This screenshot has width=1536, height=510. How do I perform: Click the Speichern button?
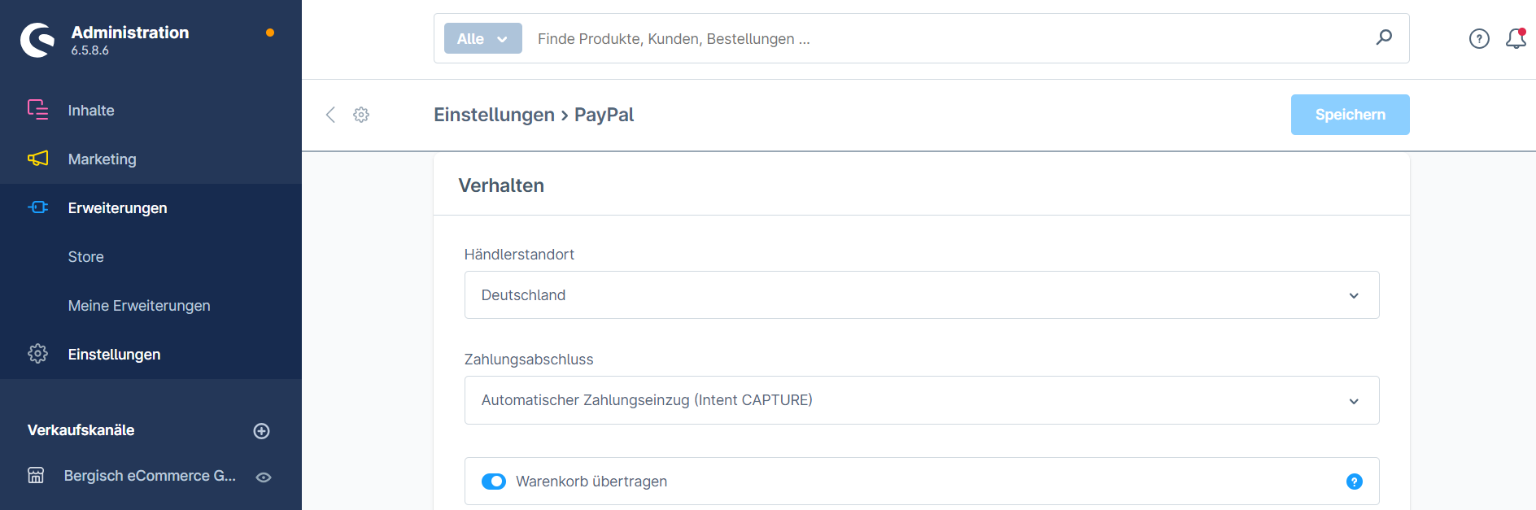pos(1351,115)
